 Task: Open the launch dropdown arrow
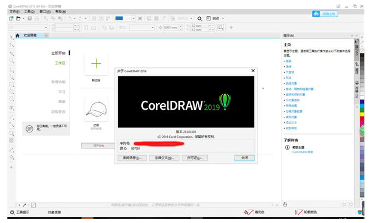223,18
